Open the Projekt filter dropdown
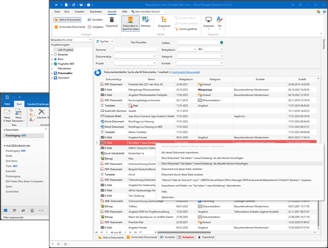328x248 pixels. [154, 63]
